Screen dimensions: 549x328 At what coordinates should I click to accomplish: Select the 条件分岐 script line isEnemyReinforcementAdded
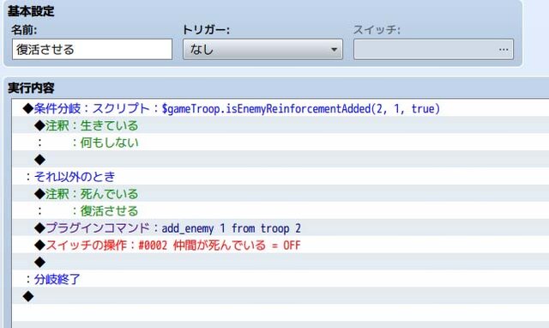tap(281, 108)
